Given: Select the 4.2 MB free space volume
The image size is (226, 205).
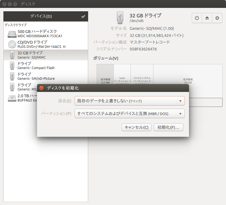Looking at the screenshot, I should pyautogui.click(x=105, y=74).
